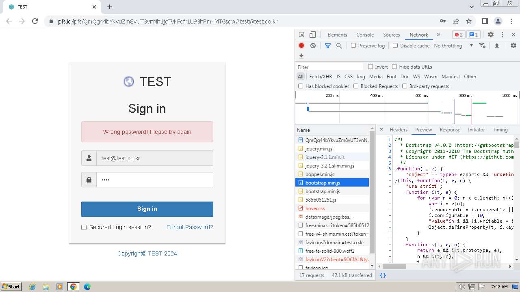Click the share page icon
The width and height of the screenshot is (520, 292).
coord(456,21)
